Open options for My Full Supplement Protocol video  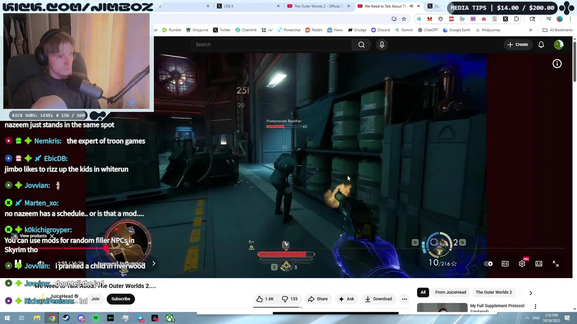click(535, 306)
